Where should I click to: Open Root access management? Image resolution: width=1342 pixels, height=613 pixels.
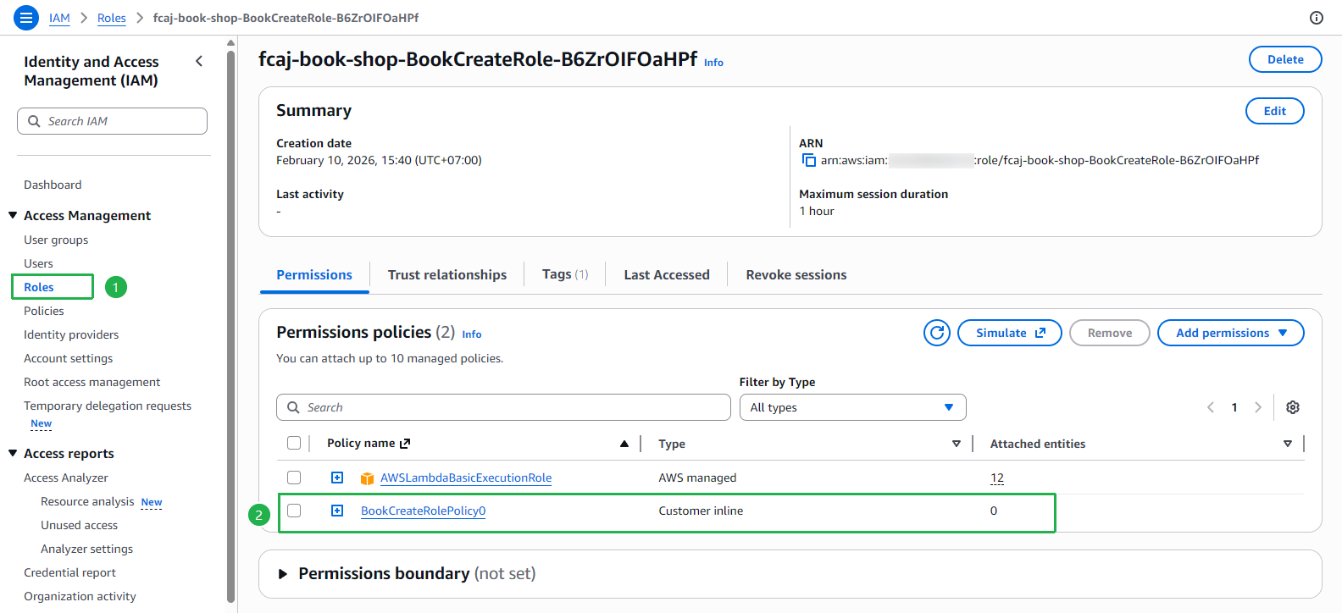pos(92,382)
